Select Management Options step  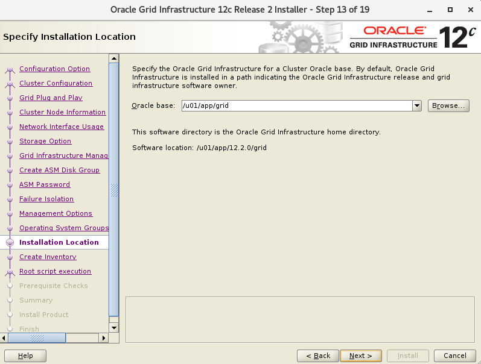[56, 213]
